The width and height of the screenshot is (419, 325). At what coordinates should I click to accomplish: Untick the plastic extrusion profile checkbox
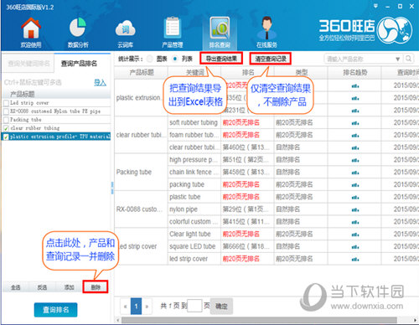click(6, 137)
